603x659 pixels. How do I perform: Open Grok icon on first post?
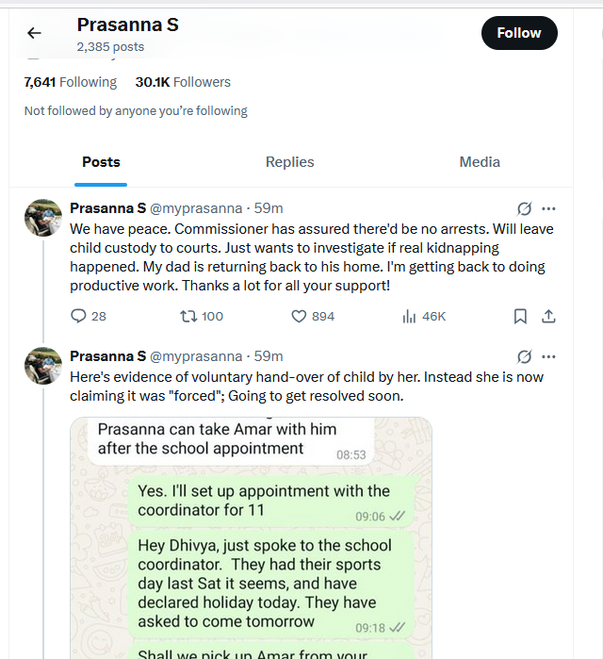click(525, 208)
